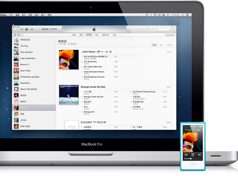The width and height of the screenshot is (238, 176).
Task: Switch to the 广播 view tab
Action: click(114, 35)
